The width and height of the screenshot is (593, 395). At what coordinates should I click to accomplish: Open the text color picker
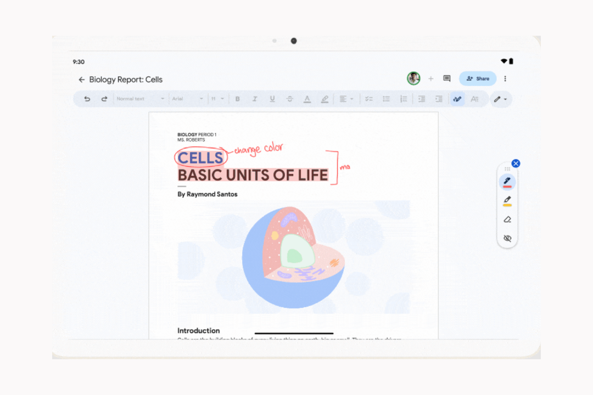[307, 99]
